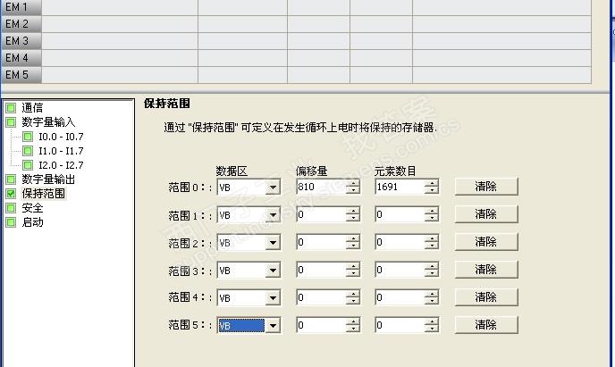Viewport: 615px width, 367px height.
Task: Click 清除 button for 范围0
Action: 485,187
